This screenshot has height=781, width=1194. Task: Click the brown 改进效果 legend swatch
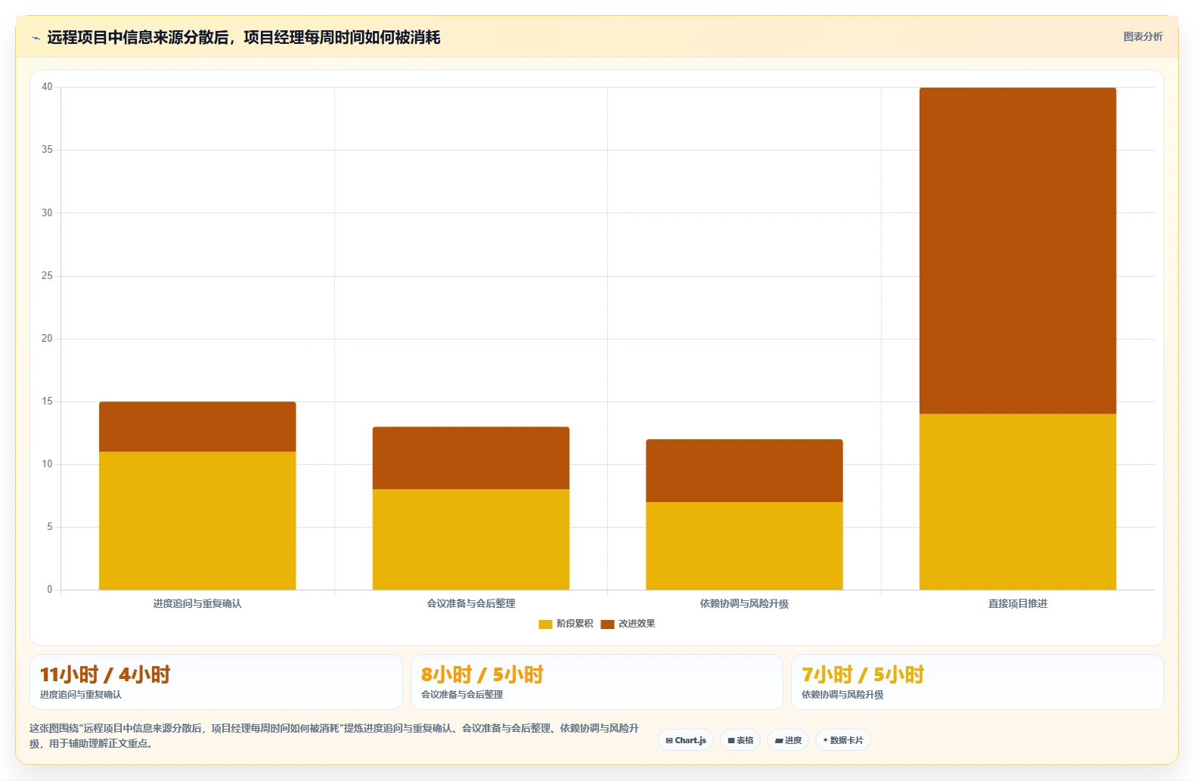607,624
